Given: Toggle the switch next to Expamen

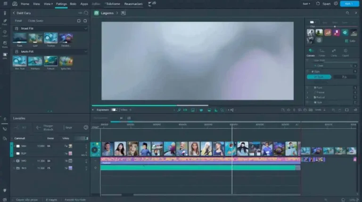Looking at the screenshot, I should 114,110.
